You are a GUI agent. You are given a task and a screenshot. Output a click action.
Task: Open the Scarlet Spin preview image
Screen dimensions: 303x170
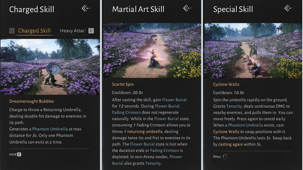152,51
